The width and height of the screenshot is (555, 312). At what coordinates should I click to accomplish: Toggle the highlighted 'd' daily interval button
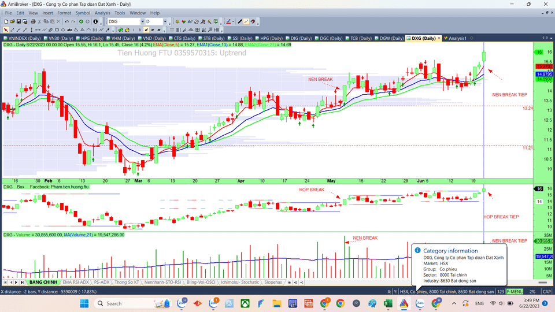pyautogui.click(x=146, y=29)
